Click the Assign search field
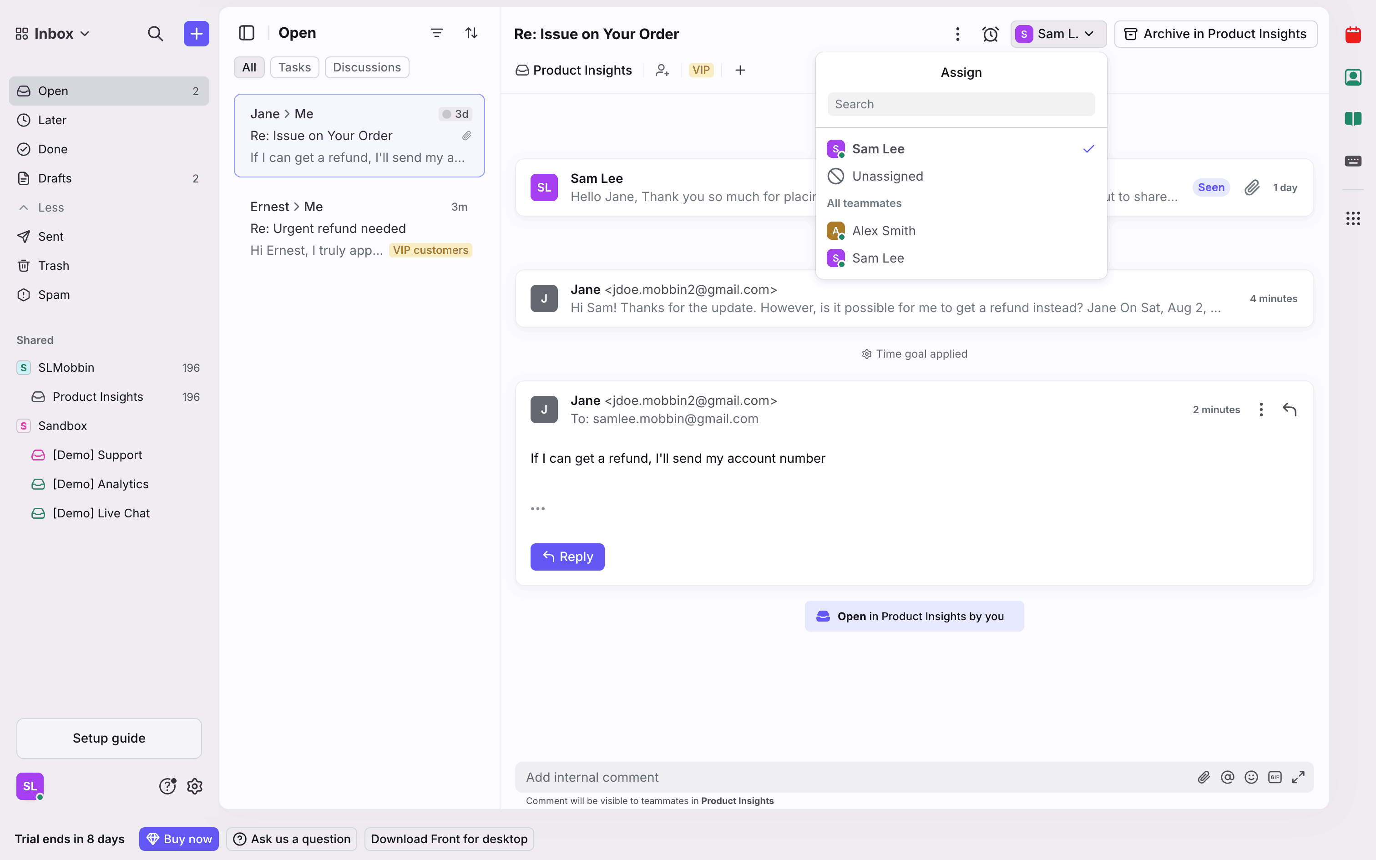Viewport: 1376px width, 860px height. click(961, 104)
